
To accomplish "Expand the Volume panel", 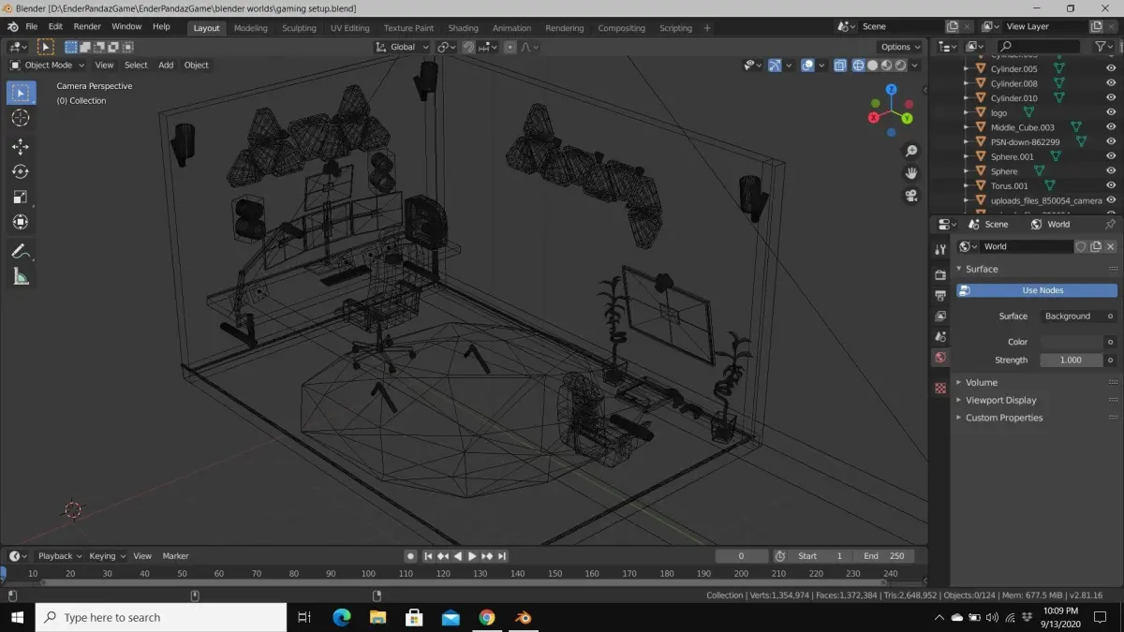I will tap(982, 382).
